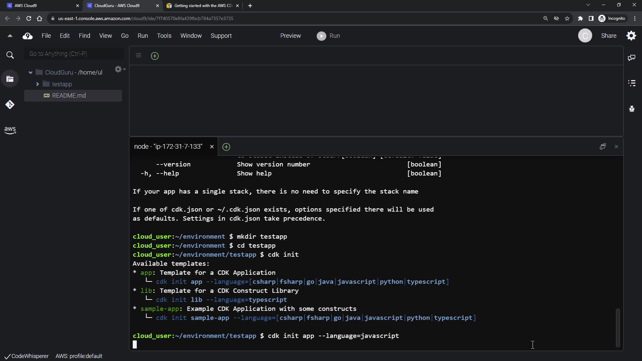
Task: Open the Environment file tree panel icon
Action: point(10,79)
